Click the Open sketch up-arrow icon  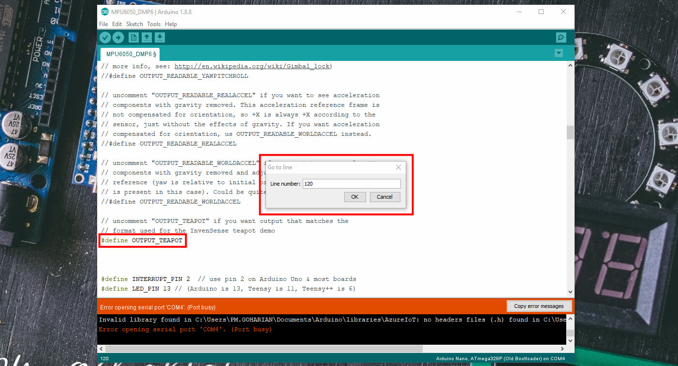pyautogui.click(x=147, y=38)
